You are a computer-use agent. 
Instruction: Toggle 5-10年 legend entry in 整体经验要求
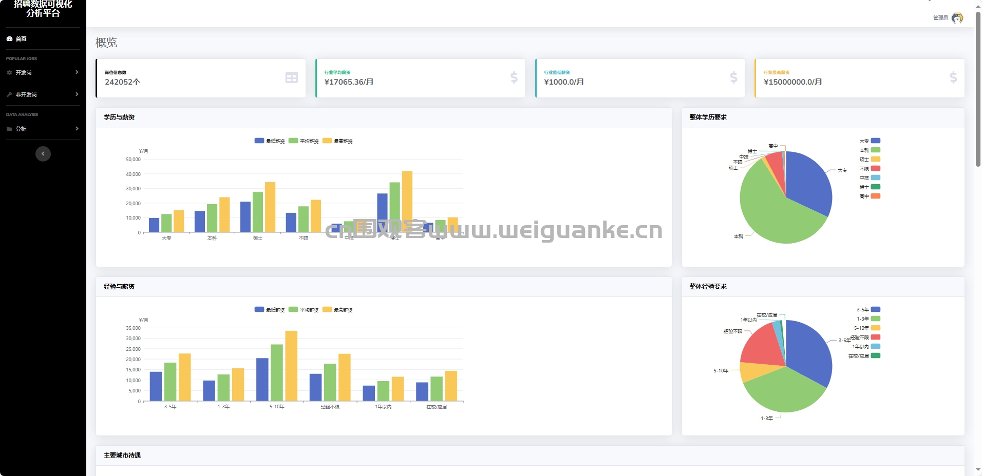click(867, 328)
